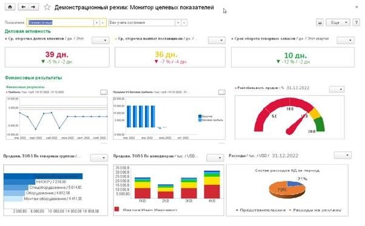Image resolution: width=365 pixels, height=226 pixels.
Task: Print the dashboard with printer icon
Action: click(320, 22)
